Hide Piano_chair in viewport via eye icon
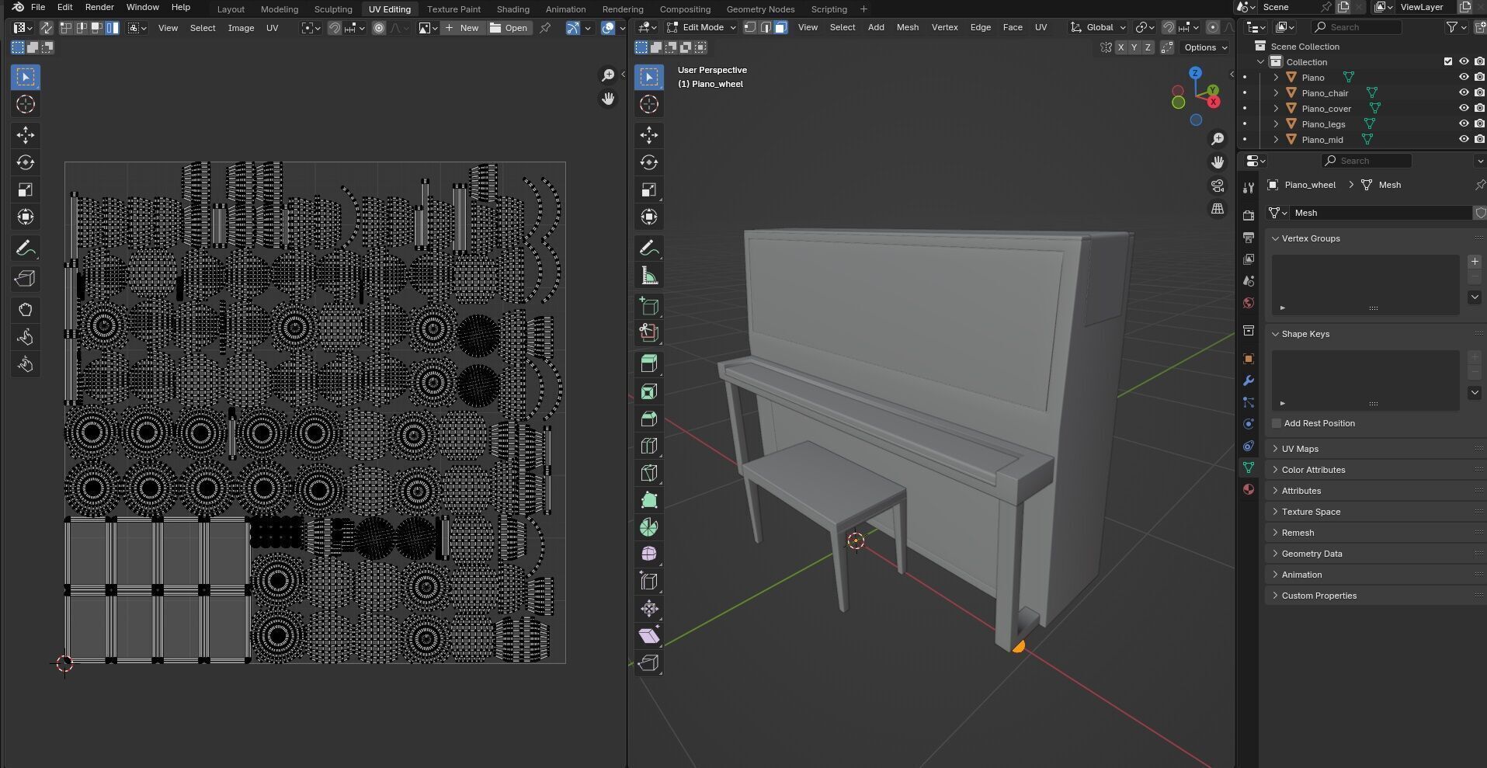Screen dimensions: 1487x768 (x=1464, y=93)
